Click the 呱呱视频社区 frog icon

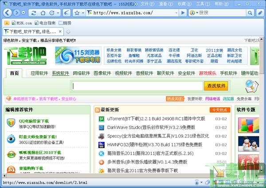pos(12,154)
